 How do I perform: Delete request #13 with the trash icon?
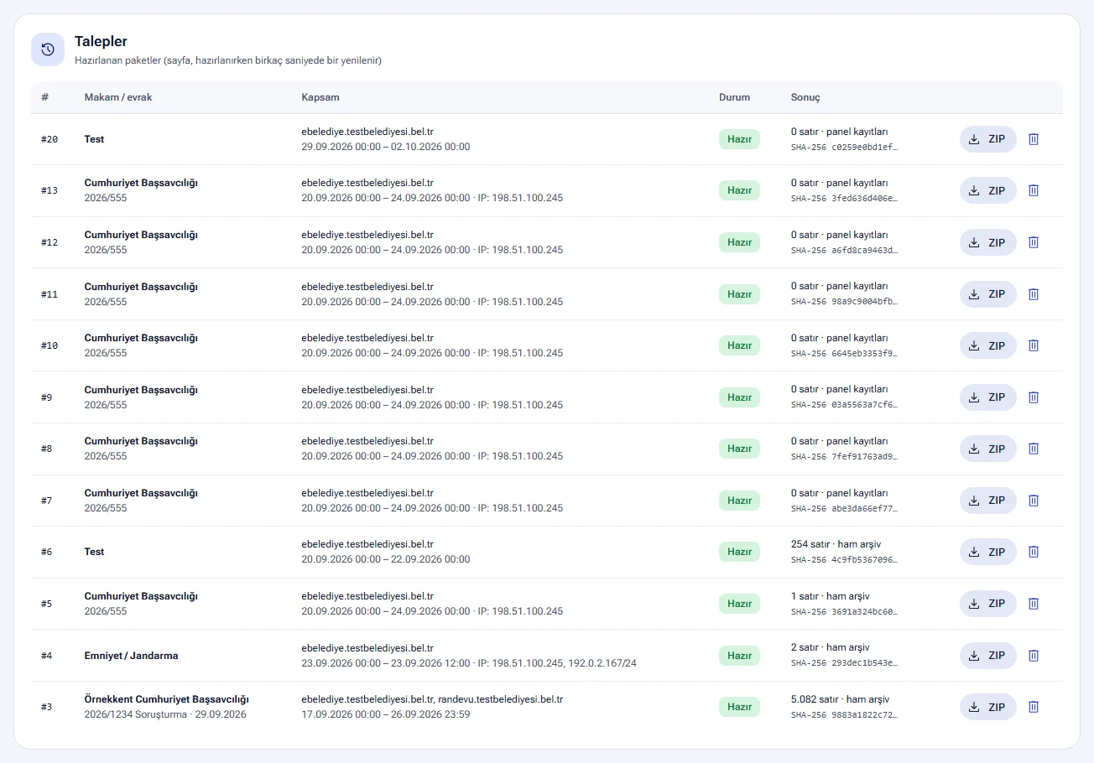[1034, 190]
